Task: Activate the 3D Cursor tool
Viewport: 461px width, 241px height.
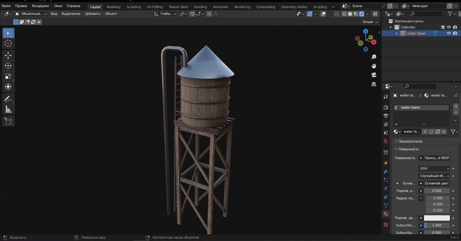Action: pos(8,43)
